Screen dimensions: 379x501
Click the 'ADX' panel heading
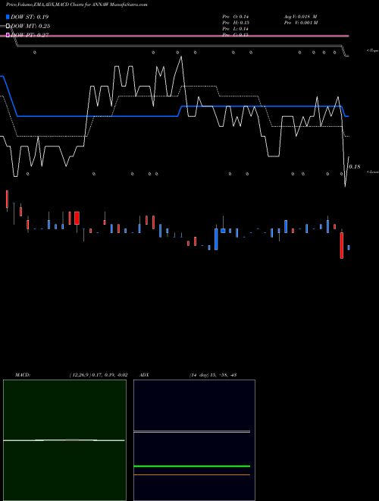pos(144,375)
